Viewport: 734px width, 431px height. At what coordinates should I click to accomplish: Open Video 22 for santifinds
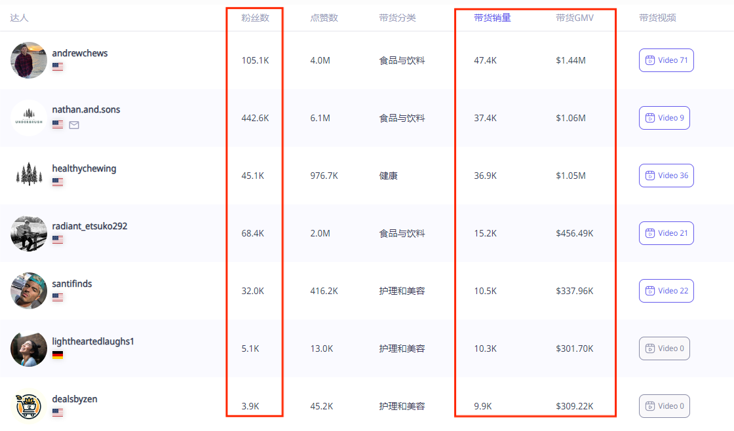666,291
